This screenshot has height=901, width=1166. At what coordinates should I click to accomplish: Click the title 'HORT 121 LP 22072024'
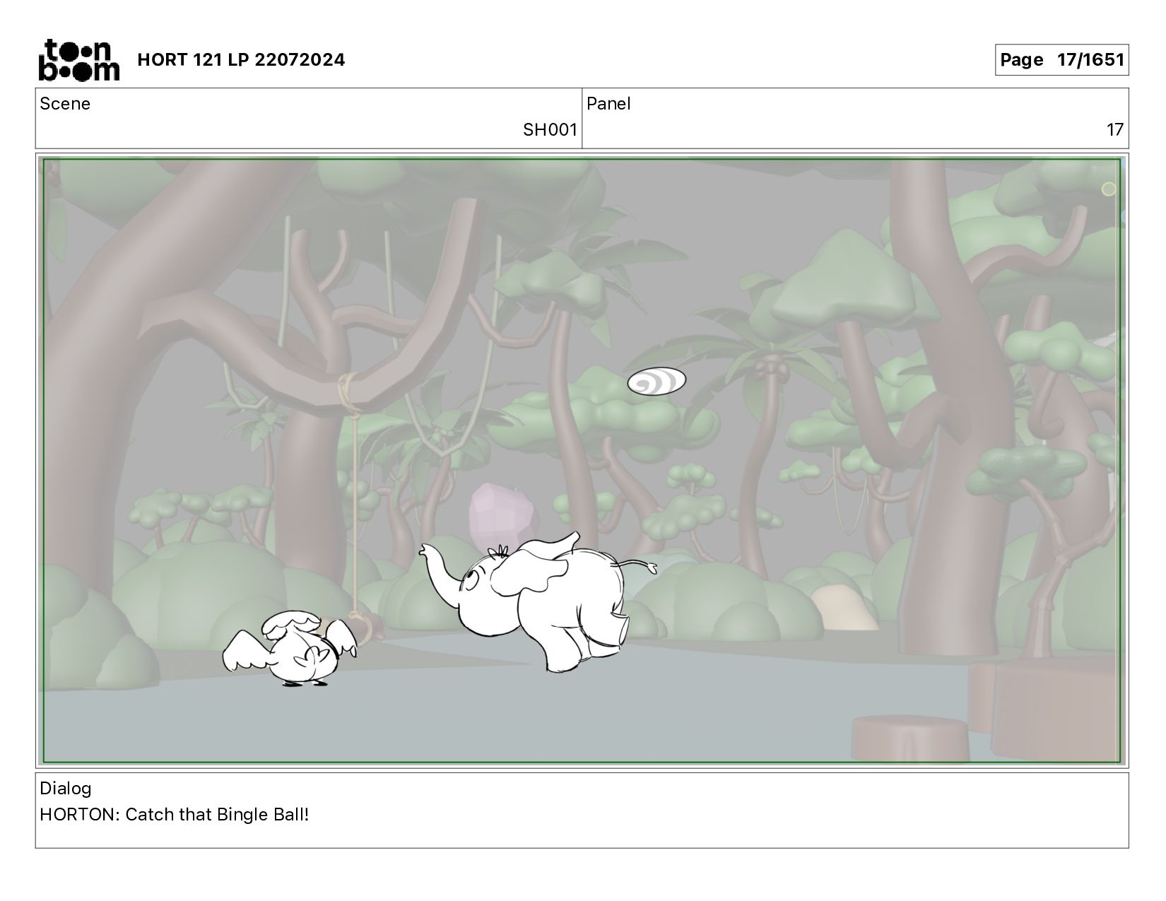[241, 60]
